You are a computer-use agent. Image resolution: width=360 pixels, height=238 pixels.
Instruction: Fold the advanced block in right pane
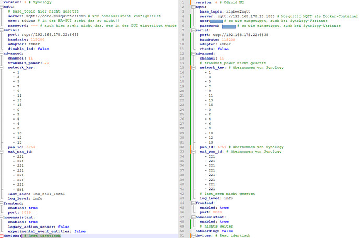point(193,54)
